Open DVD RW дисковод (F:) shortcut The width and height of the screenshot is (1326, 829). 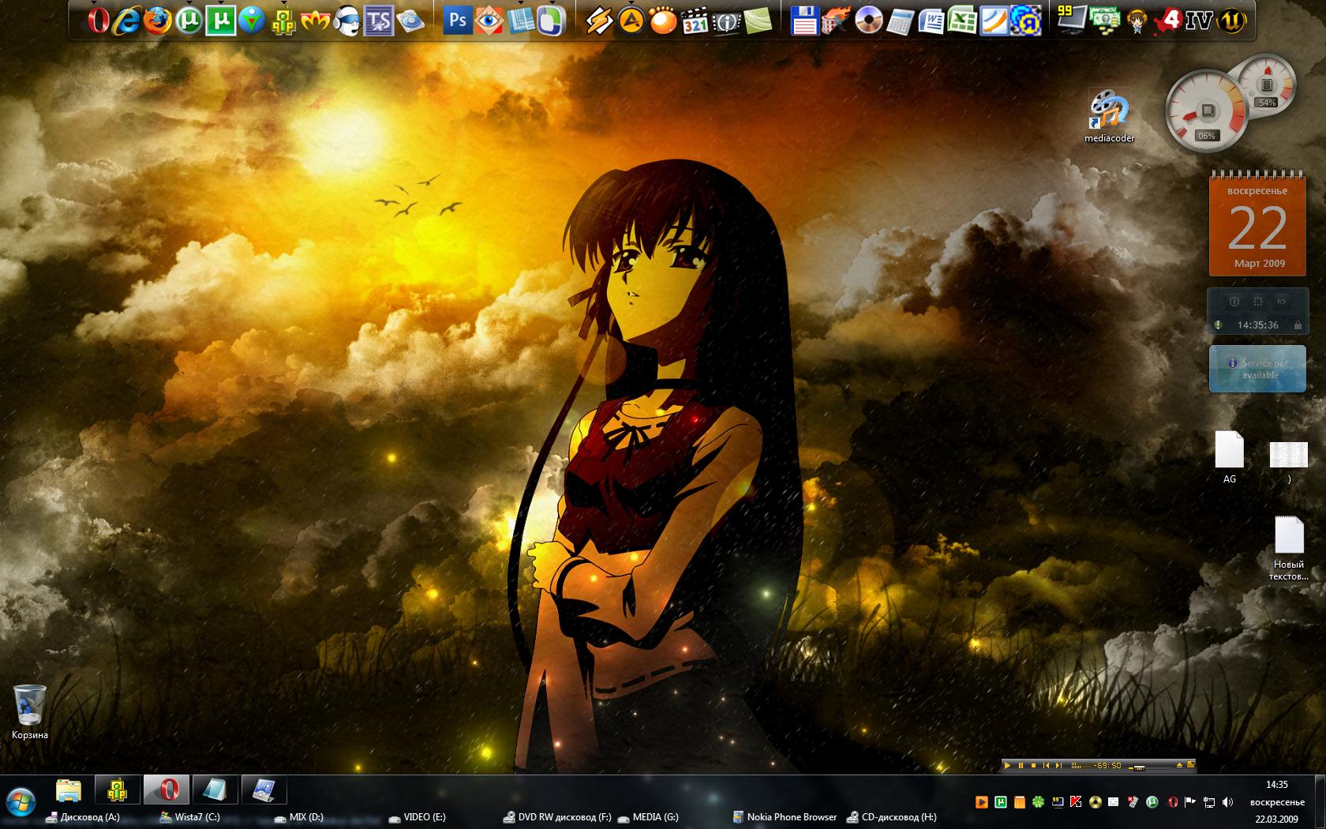(x=557, y=817)
